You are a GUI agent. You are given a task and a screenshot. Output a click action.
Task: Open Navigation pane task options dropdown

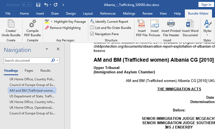[x=47, y=49]
